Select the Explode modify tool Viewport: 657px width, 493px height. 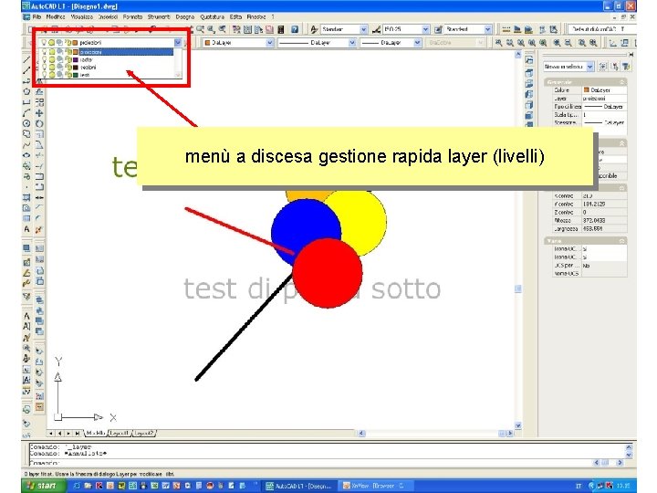39,229
